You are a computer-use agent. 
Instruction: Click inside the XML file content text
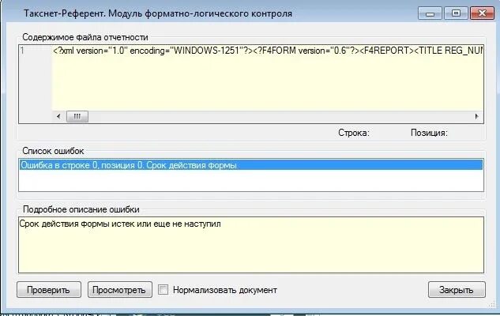(267, 51)
